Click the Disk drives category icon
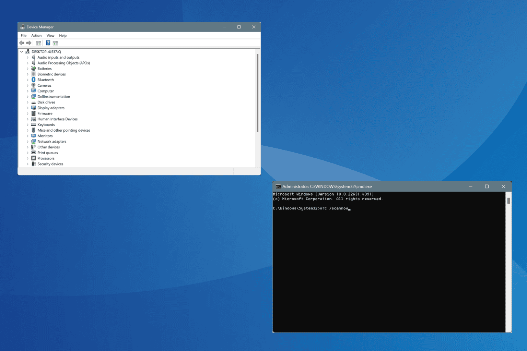The width and height of the screenshot is (527, 351). click(x=33, y=102)
